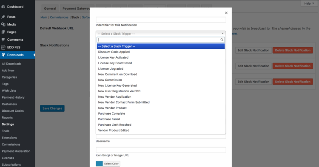Click the first Delete Slack Notification button
This screenshot has height=167, width=319.
click(x=293, y=51)
